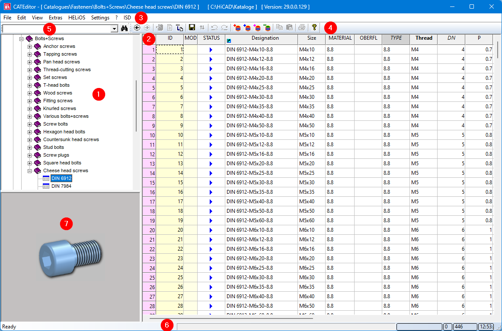Click the forward arrow navigation icon
The image size is (502, 331).
[147, 28]
